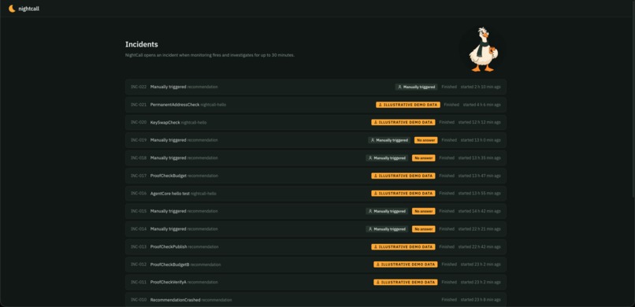Click flask icon in INC-017 demo data badge
This screenshot has width=635, height=307.
point(376,176)
